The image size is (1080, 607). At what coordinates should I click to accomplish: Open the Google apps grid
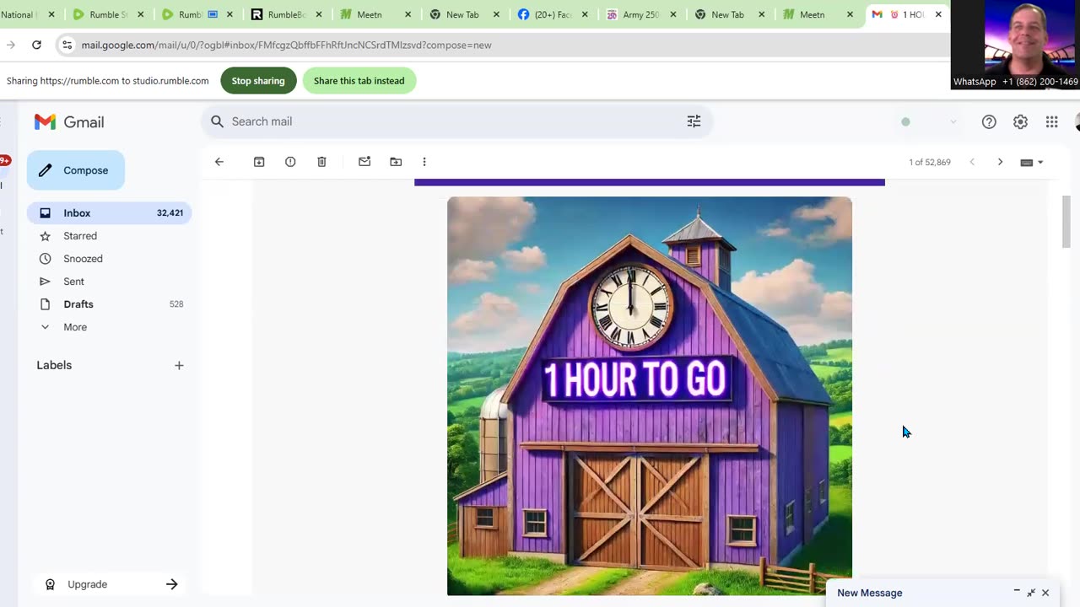coord(1051,122)
